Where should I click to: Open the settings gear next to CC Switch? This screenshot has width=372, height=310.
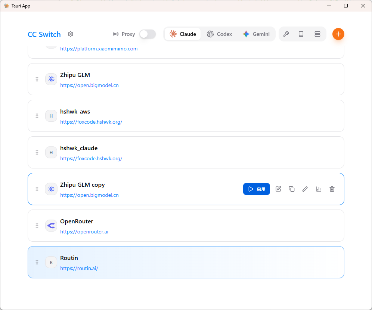click(71, 34)
